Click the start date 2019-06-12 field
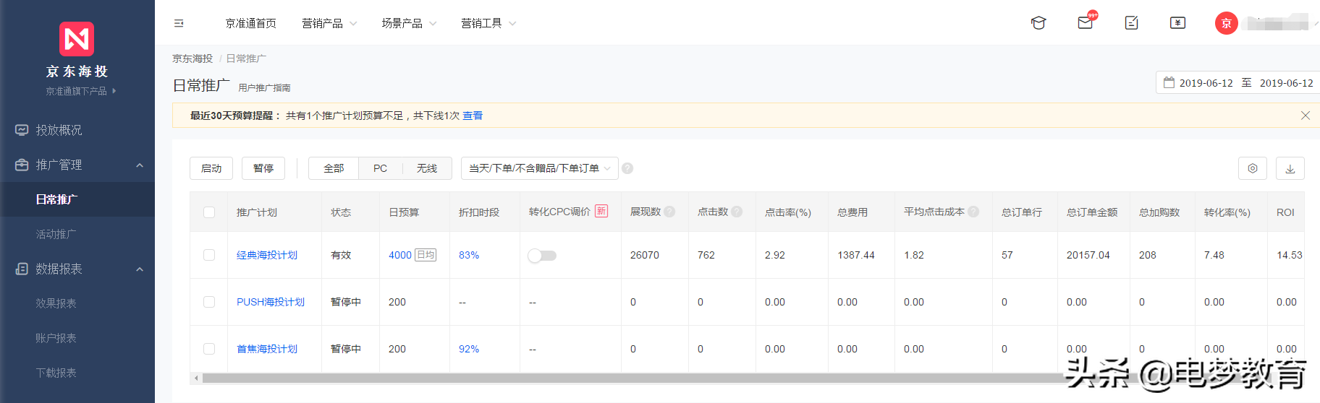 1206,83
